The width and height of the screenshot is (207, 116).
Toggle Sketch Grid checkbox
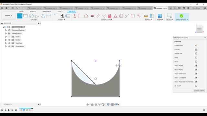pyautogui.click(x=196, y=53)
